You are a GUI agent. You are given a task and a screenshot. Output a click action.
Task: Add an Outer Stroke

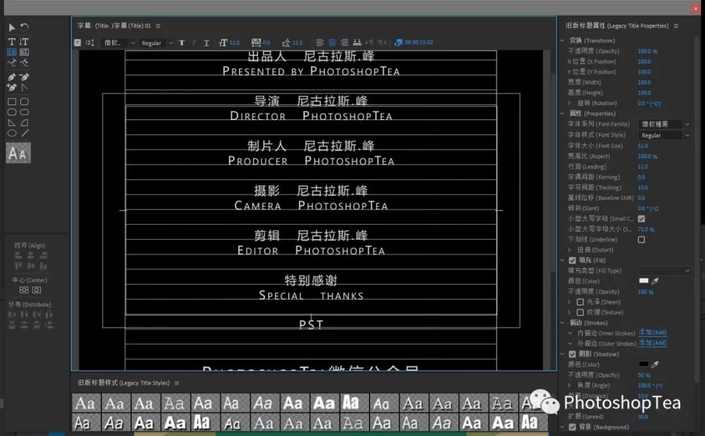(x=652, y=343)
